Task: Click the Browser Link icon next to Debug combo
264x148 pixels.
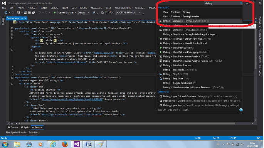Action: (x=94, y=13)
